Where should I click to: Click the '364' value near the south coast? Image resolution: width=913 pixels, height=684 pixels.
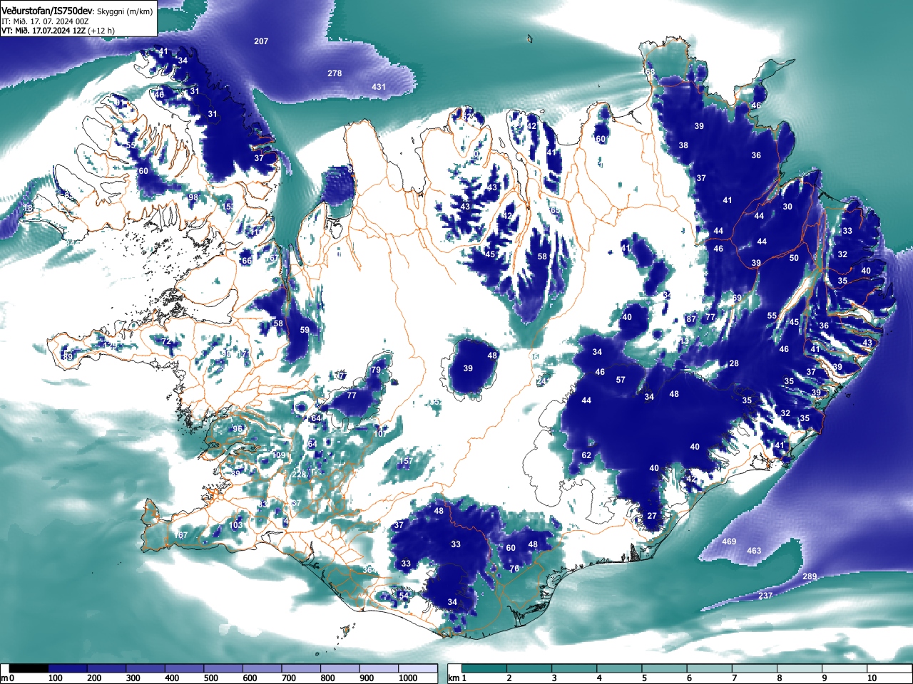pos(369,570)
